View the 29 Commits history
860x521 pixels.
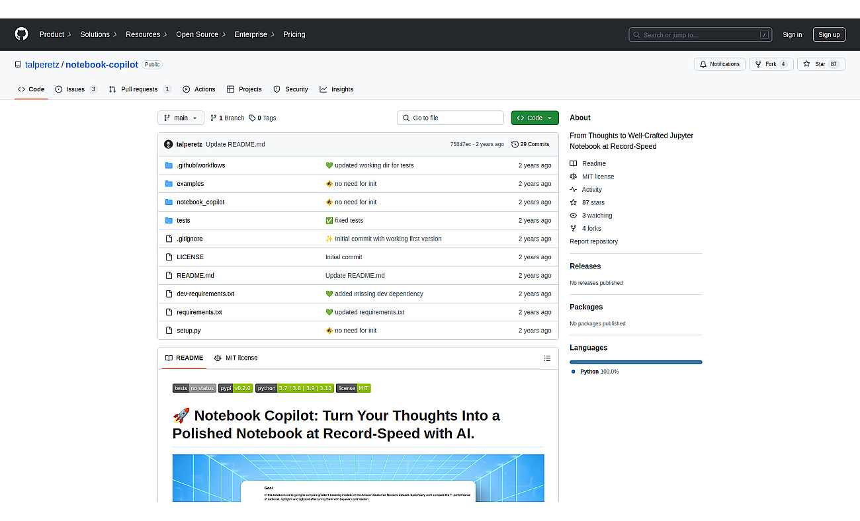[531, 144]
